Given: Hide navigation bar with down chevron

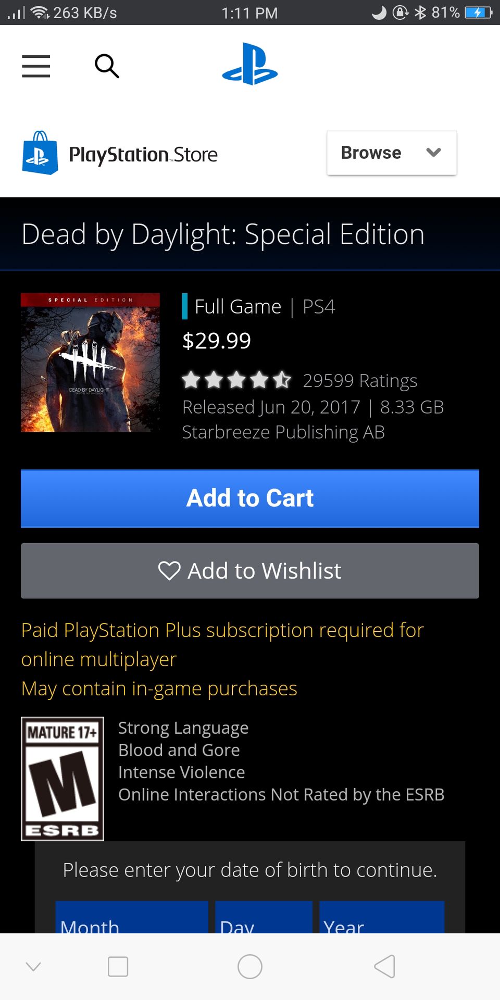Looking at the screenshot, I should pyautogui.click(x=33, y=967).
